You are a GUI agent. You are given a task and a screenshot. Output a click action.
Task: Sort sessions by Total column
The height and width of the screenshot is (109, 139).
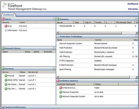(79, 22)
